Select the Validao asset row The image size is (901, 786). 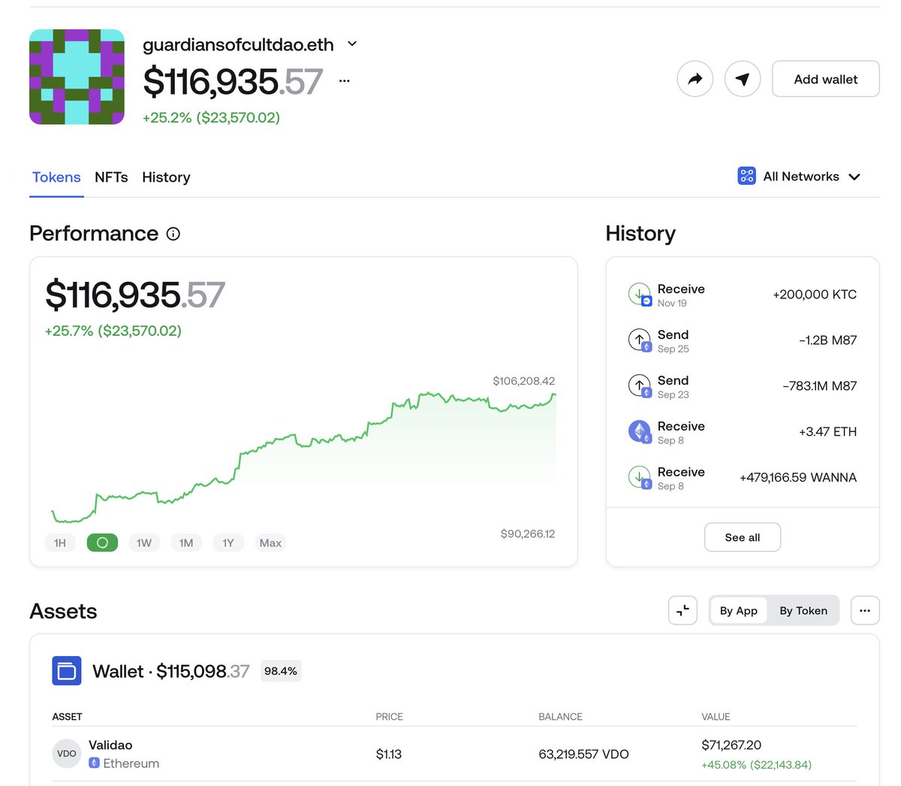pos(300,754)
